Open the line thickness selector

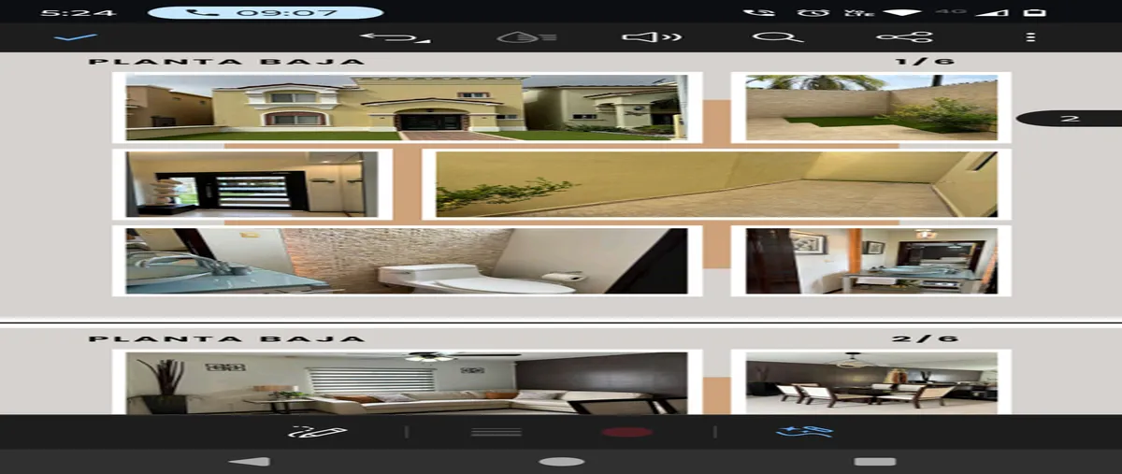[x=496, y=432]
